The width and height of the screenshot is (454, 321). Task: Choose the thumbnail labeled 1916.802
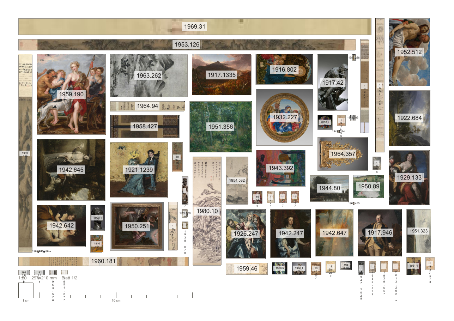pyautogui.click(x=284, y=69)
